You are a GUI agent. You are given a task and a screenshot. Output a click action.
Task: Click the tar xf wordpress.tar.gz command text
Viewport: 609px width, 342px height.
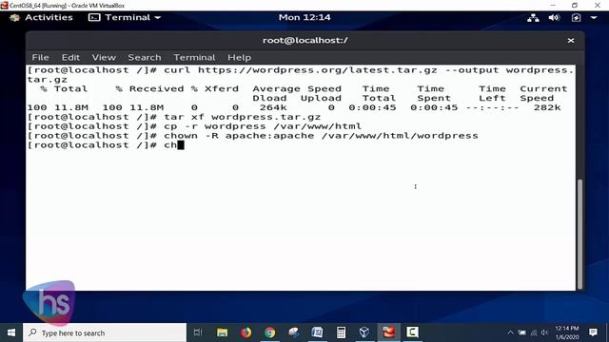click(242, 117)
